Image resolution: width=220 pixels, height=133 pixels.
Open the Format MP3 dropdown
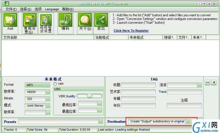tap(48, 85)
